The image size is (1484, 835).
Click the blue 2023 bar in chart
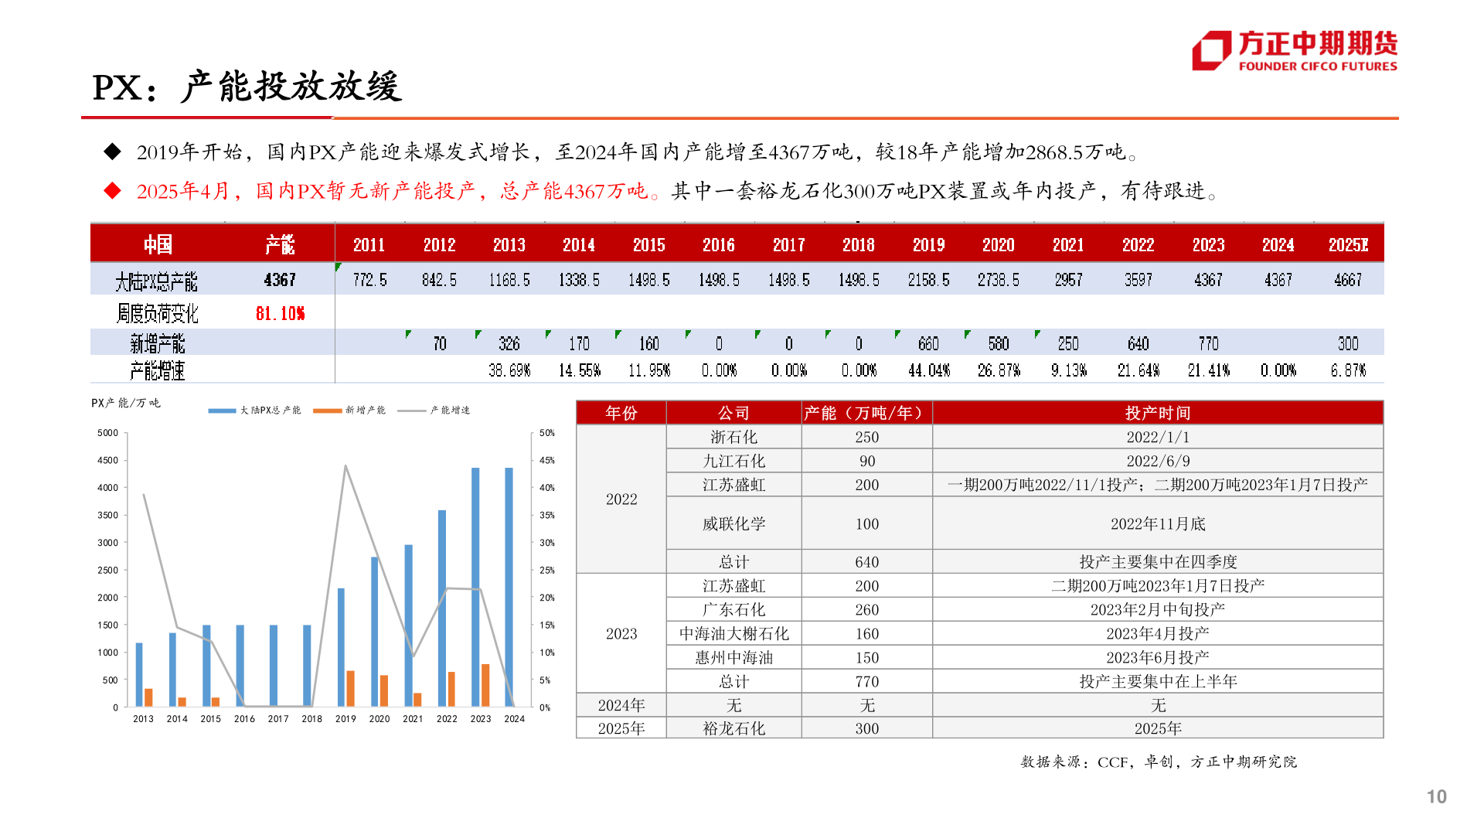pos(475,587)
